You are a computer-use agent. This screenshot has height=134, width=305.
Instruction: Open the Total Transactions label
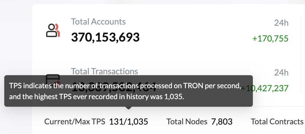pos(104,71)
